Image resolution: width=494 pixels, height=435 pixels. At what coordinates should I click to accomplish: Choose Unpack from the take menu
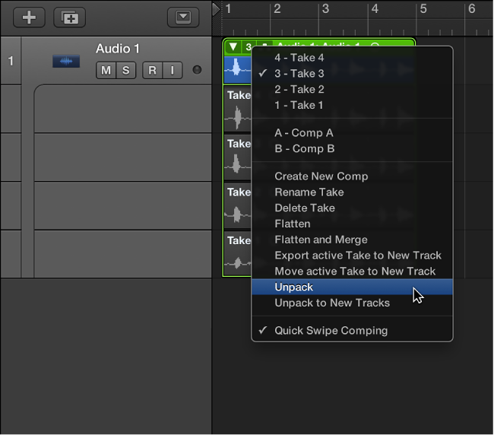coord(294,287)
